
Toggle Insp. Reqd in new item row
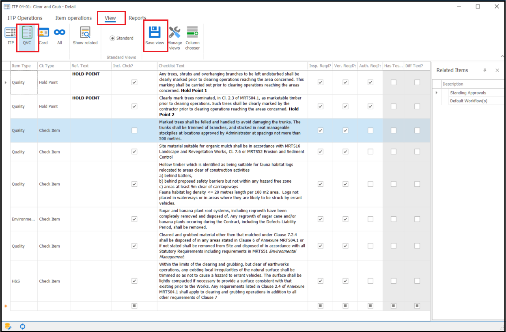point(321,306)
